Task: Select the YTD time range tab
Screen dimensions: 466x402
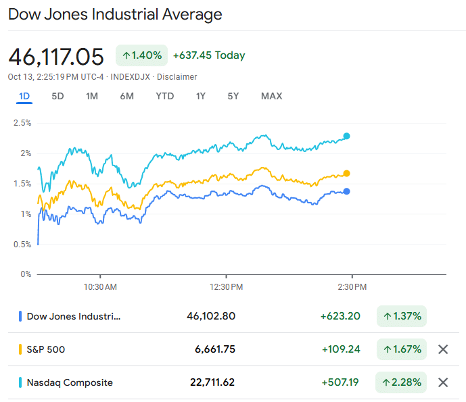Action: click(164, 96)
